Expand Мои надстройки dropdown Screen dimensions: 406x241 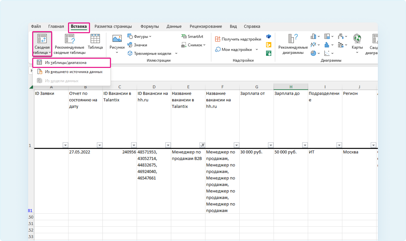pyautogui.click(x=257, y=50)
